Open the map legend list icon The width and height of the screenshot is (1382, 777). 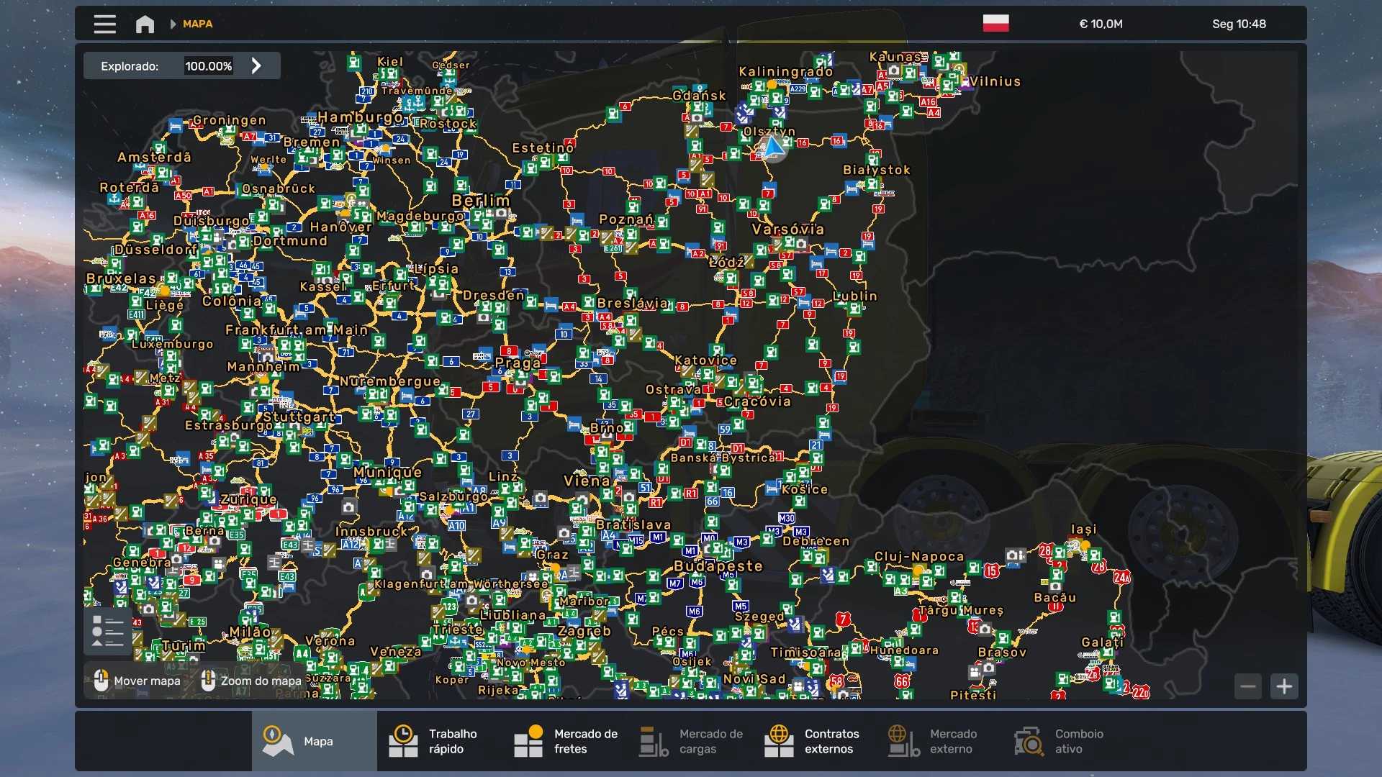pos(108,632)
